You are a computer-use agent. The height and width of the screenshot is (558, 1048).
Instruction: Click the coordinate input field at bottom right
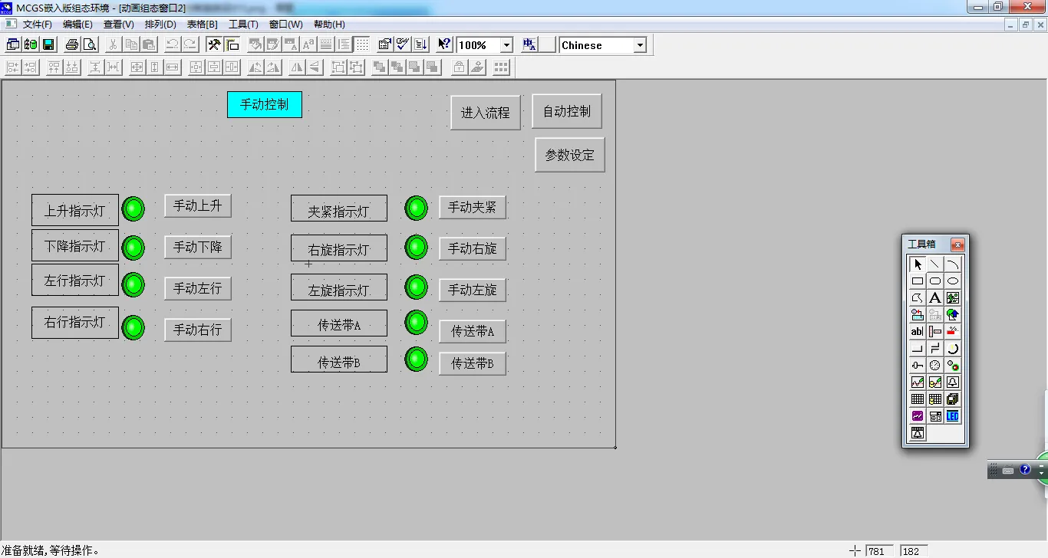click(x=878, y=550)
